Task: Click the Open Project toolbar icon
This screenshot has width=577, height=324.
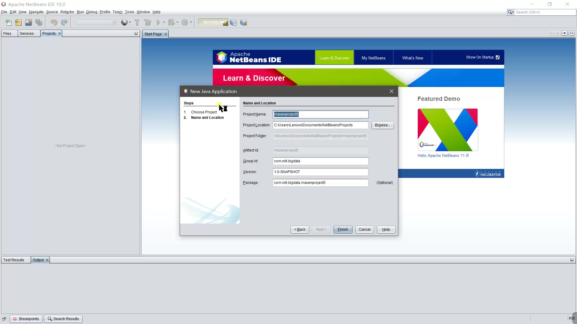Action: pyautogui.click(x=29, y=22)
